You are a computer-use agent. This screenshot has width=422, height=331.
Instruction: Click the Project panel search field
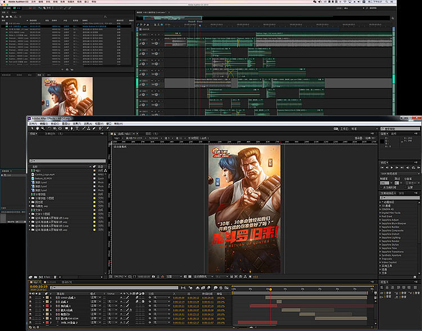pyautogui.click(x=68, y=161)
